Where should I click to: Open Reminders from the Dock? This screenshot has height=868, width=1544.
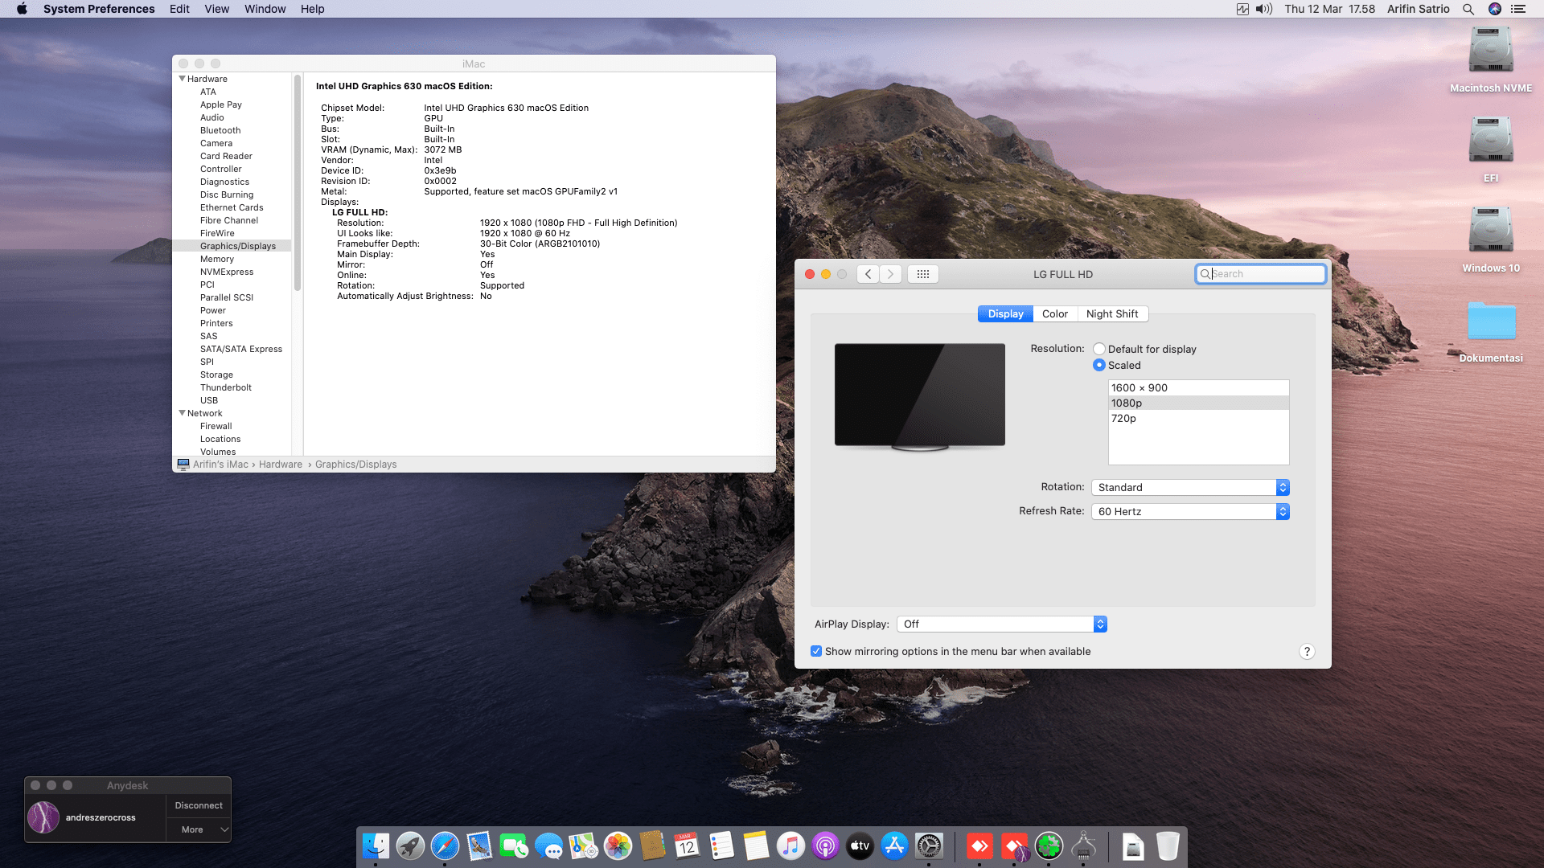pyautogui.click(x=721, y=846)
